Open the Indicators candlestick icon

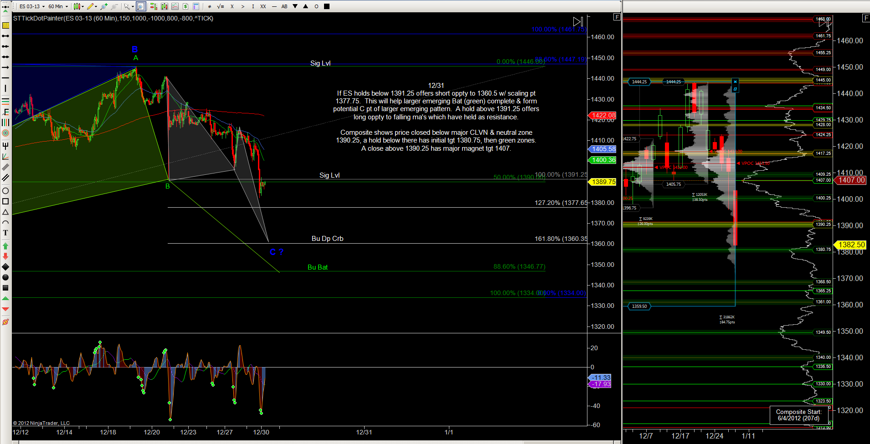click(x=164, y=6)
